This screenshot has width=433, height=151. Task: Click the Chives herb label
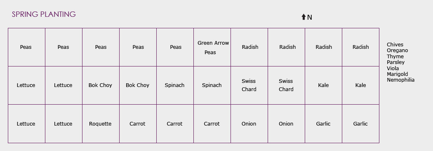395,44
